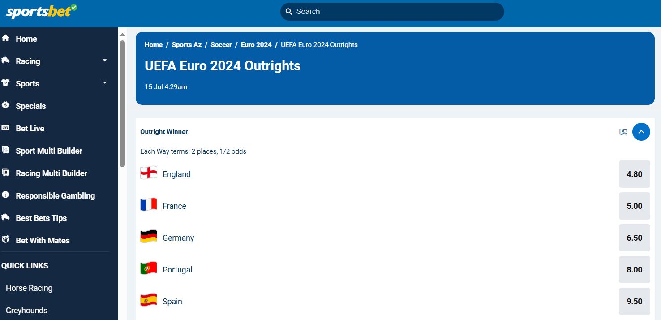This screenshot has height=320, width=661.
Task: Click the England flag icon
Action: [x=149, y=173]
